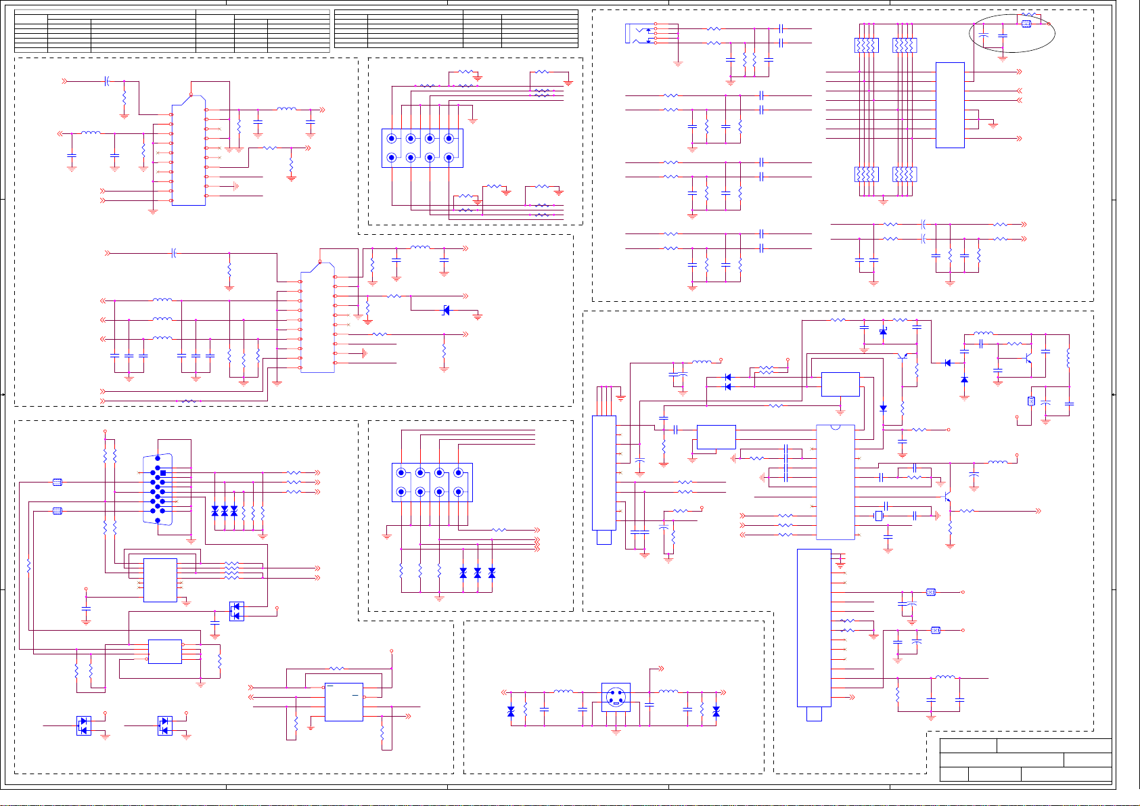Select the TVS diode left of the S-Video connector
This screenshot has width=1140, height=806.
tap(511, 712)
